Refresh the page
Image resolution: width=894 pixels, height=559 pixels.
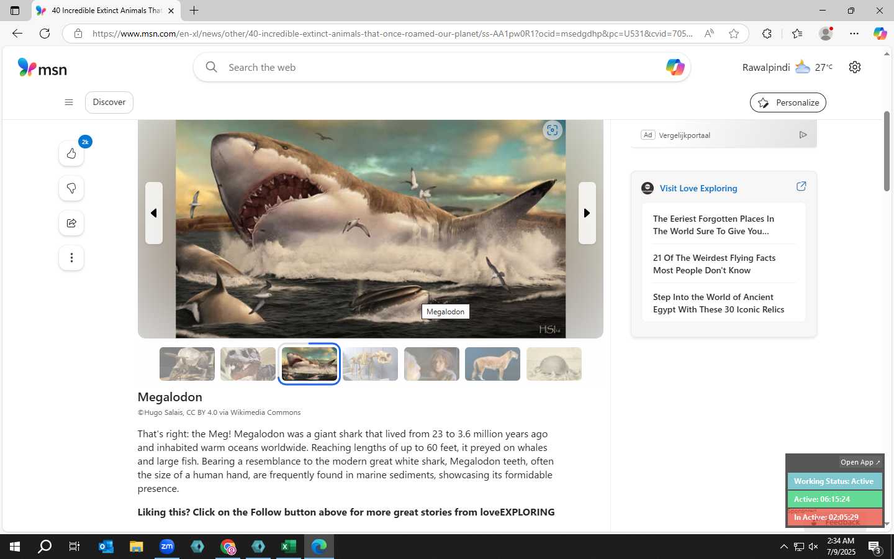coord(45,34)
